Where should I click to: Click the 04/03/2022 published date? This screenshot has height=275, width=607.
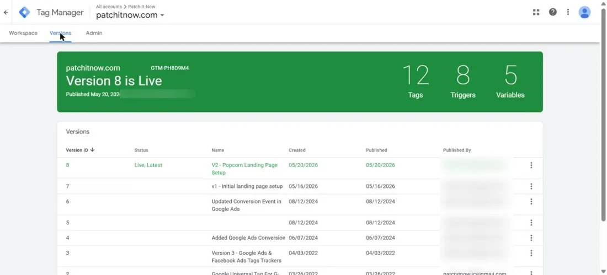(380, 253)
